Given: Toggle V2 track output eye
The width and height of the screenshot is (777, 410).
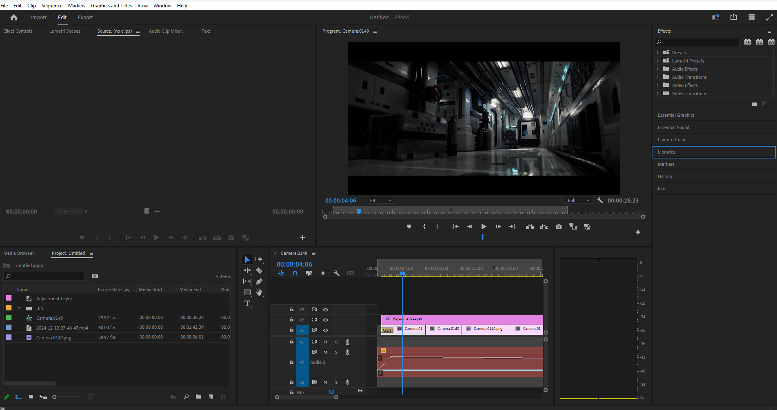Looking at the screenshot, I should [x=326, y=320].
